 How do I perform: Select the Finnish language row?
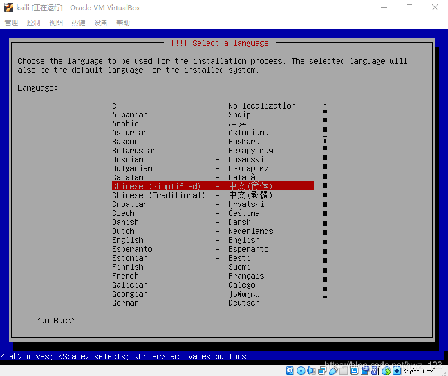(213, 267)
